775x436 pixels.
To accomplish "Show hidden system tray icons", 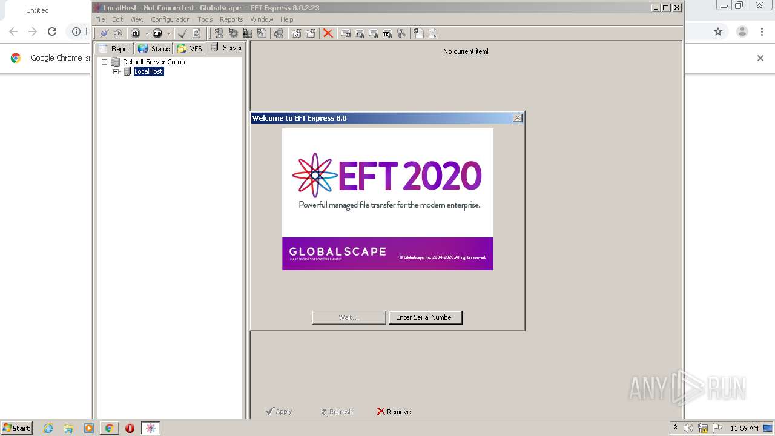I will tap(675, 428).
